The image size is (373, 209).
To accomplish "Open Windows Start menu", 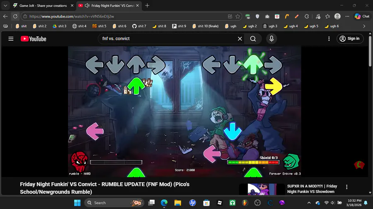I will coord(78,203).
